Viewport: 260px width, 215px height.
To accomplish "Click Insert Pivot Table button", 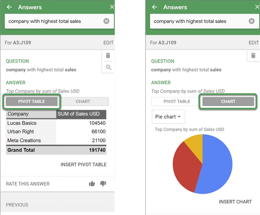I will pyautogui.click(x=84, y=164).
